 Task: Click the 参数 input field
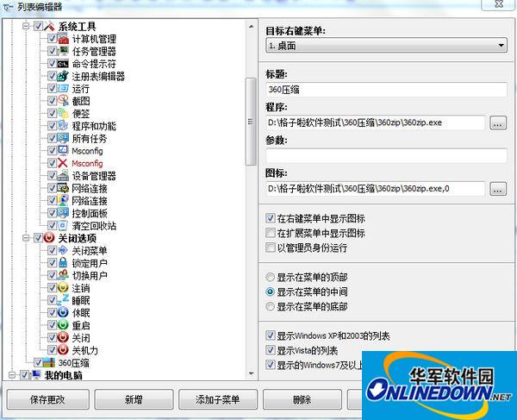click(386, 155)
